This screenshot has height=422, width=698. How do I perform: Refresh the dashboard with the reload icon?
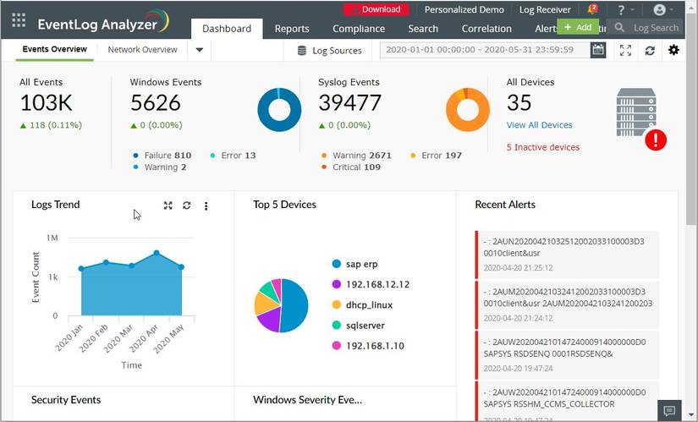tap(650, 50)
